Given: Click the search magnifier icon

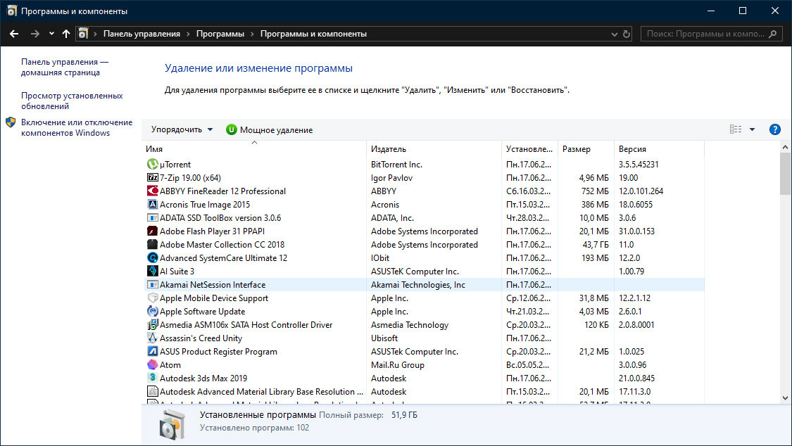Looking at the screenshot, I should point(773,34).
